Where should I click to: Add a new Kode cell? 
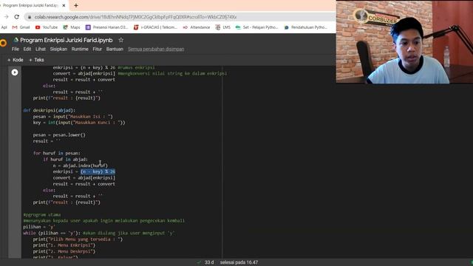[x=16, y=60]
